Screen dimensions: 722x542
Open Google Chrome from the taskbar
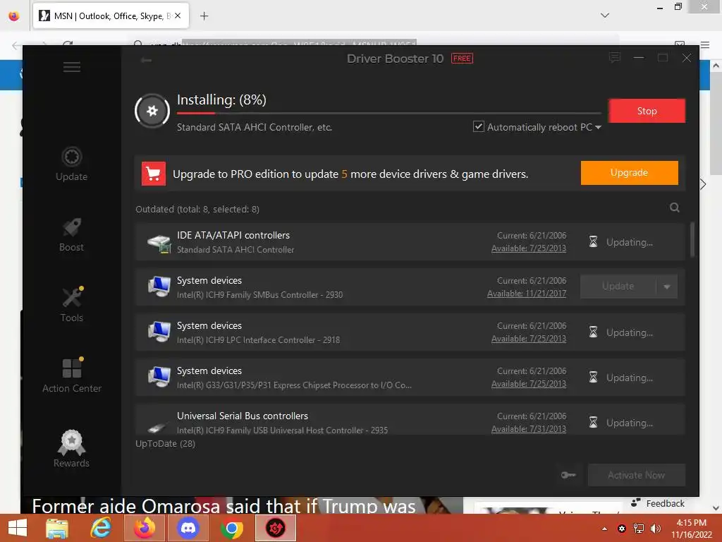tap(231, 528)
